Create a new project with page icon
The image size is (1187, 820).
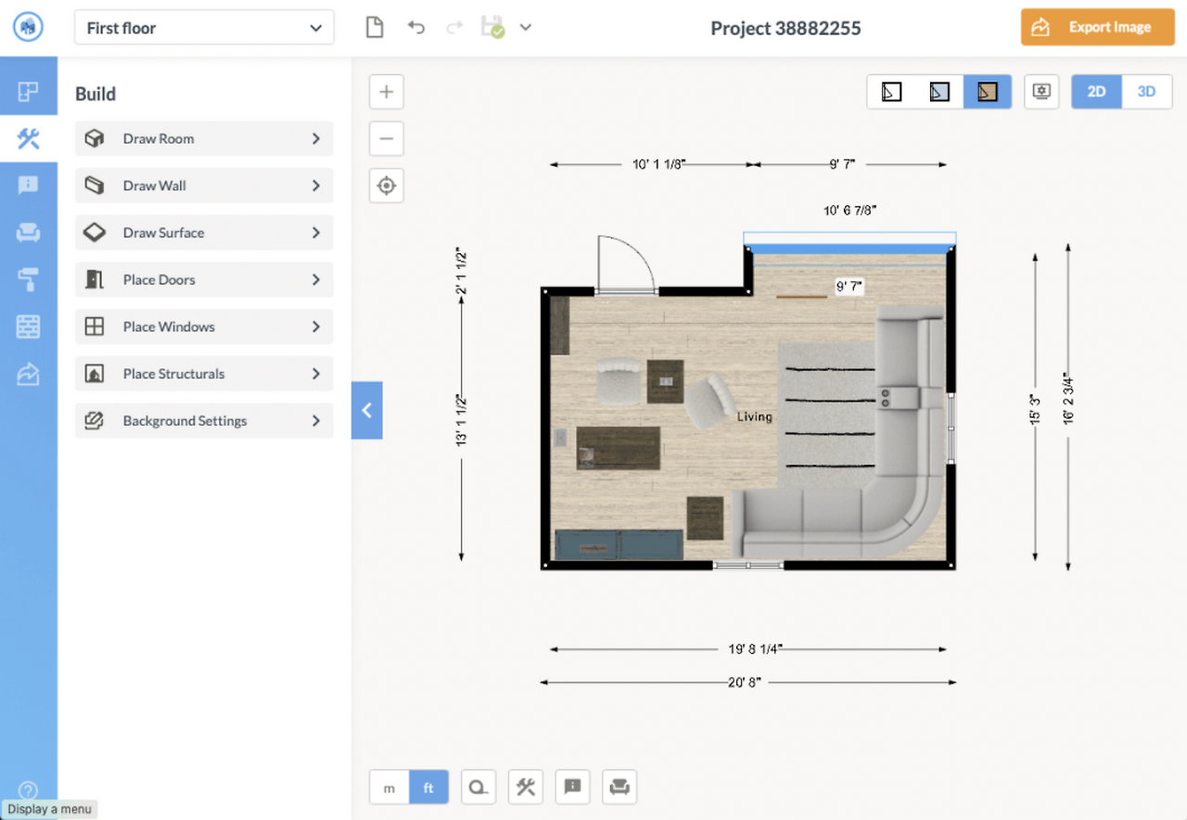pos(375,28)
